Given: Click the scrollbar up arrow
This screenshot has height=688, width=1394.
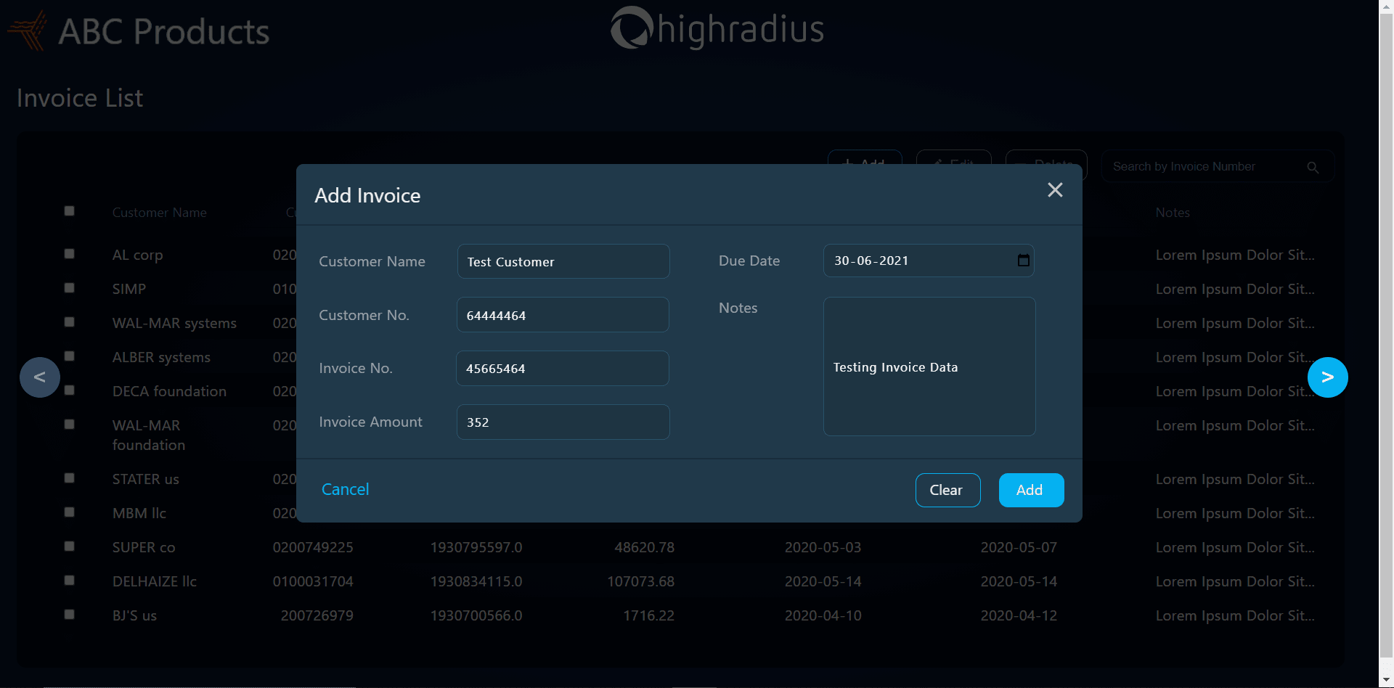Looking at the screenshot, I should (x=1386, y=6).
